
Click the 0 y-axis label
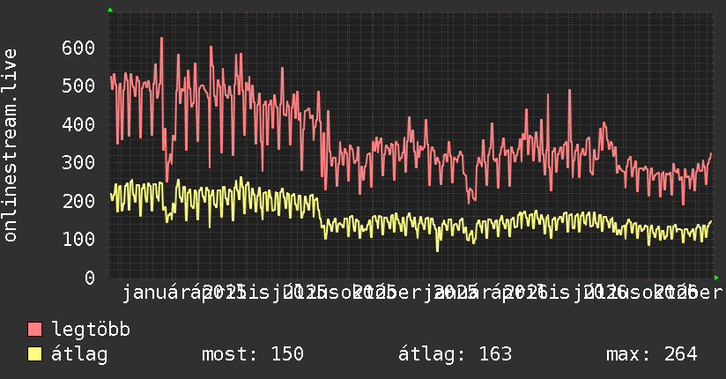(90, 278)
